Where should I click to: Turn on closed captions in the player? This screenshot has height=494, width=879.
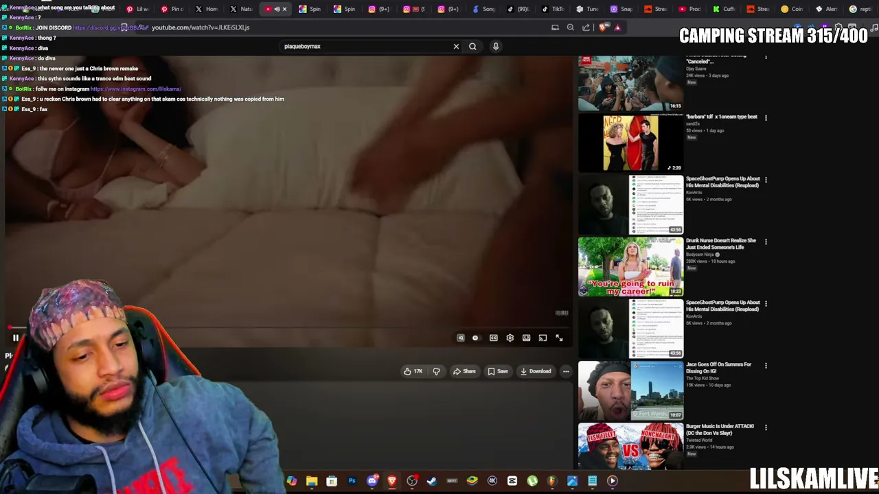click(x=493, y=338)
